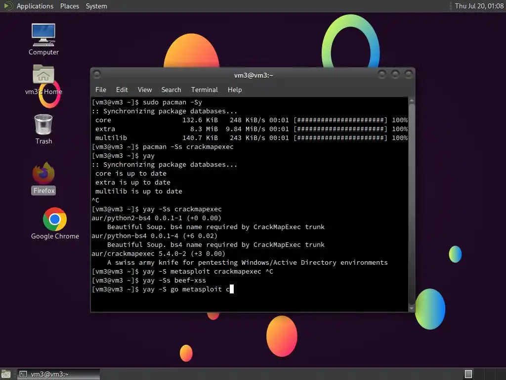Maximize the terminal window
Viewport: 506px width, 380px height.
point(395,75)
